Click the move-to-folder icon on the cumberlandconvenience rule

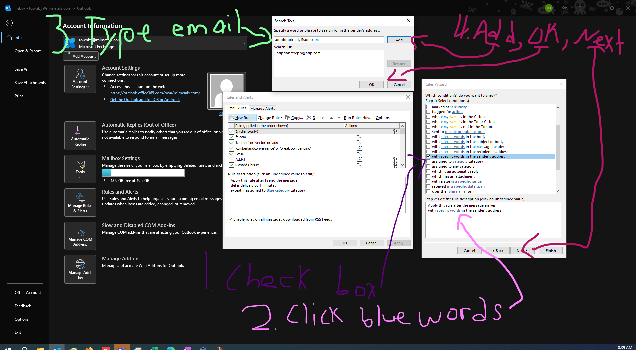[x=359, y=148]
